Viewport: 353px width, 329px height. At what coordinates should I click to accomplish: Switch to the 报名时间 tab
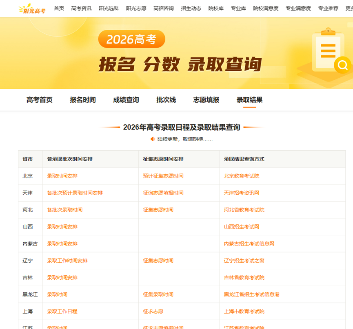pos(83,100)
